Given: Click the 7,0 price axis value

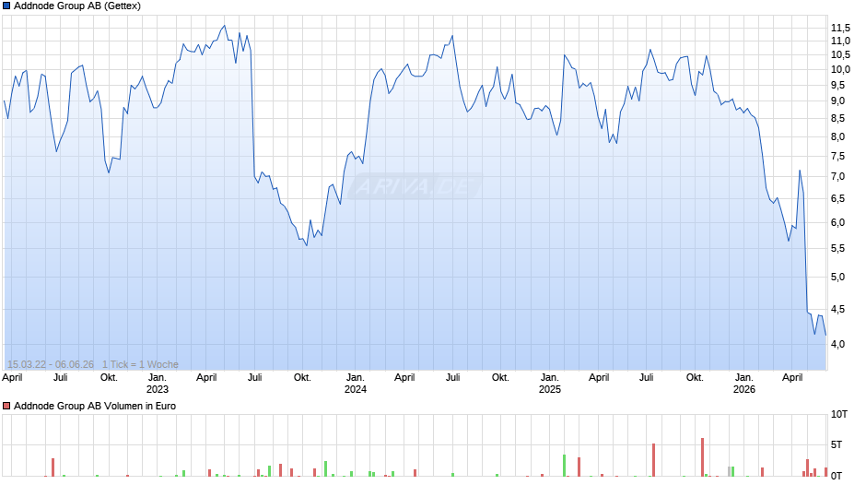Looking at the screenshot, I should [x=837, y=177].
